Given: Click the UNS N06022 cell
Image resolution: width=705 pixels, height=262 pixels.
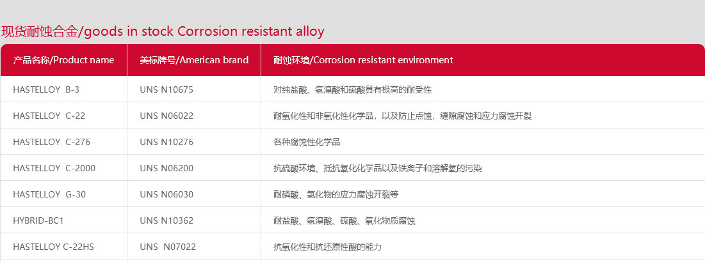Looking at the screenshot, I should click(x=194, y=115).
